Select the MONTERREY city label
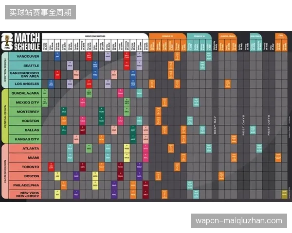292x233 pixels. (25, 112)
